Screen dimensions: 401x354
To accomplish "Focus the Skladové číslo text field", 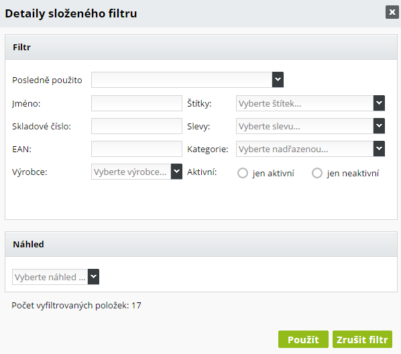I will tap(137, 126).
